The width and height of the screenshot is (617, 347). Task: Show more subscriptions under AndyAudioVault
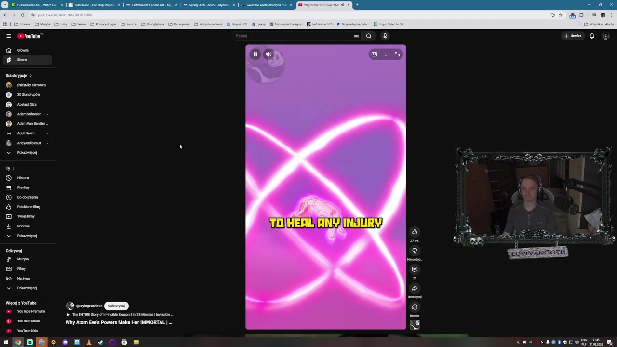27,153
